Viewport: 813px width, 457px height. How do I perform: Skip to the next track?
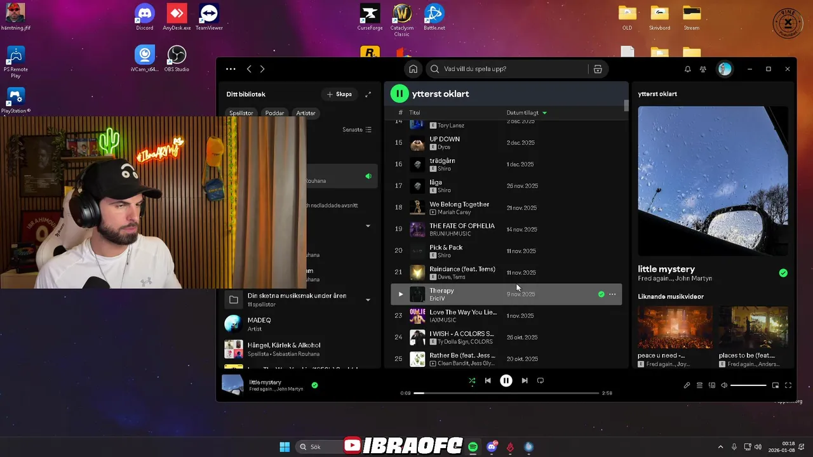525,381
